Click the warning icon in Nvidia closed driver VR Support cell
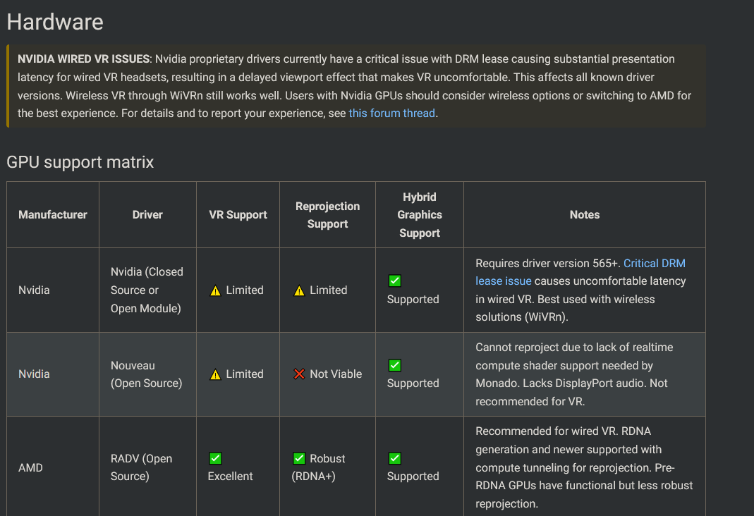 tap(215, 290)
